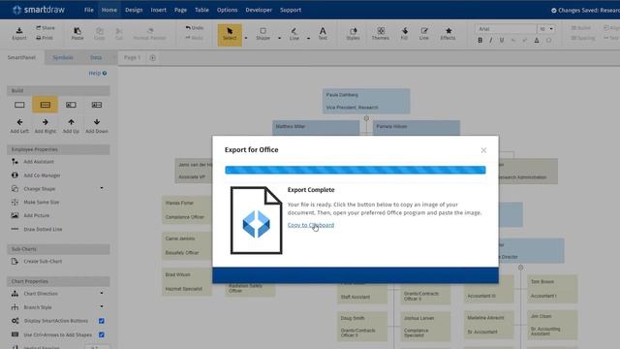Select the fourth Build box style
Screen dimensions: 620x349
pyautogui.click(x=97, y=105)
